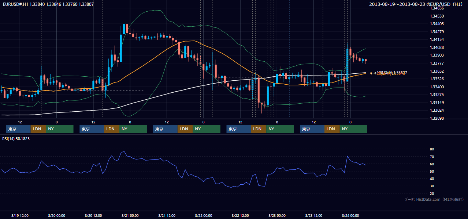Click price axis label 1.34530
This screenshot has width=468, height=219.
pos(437,16)
